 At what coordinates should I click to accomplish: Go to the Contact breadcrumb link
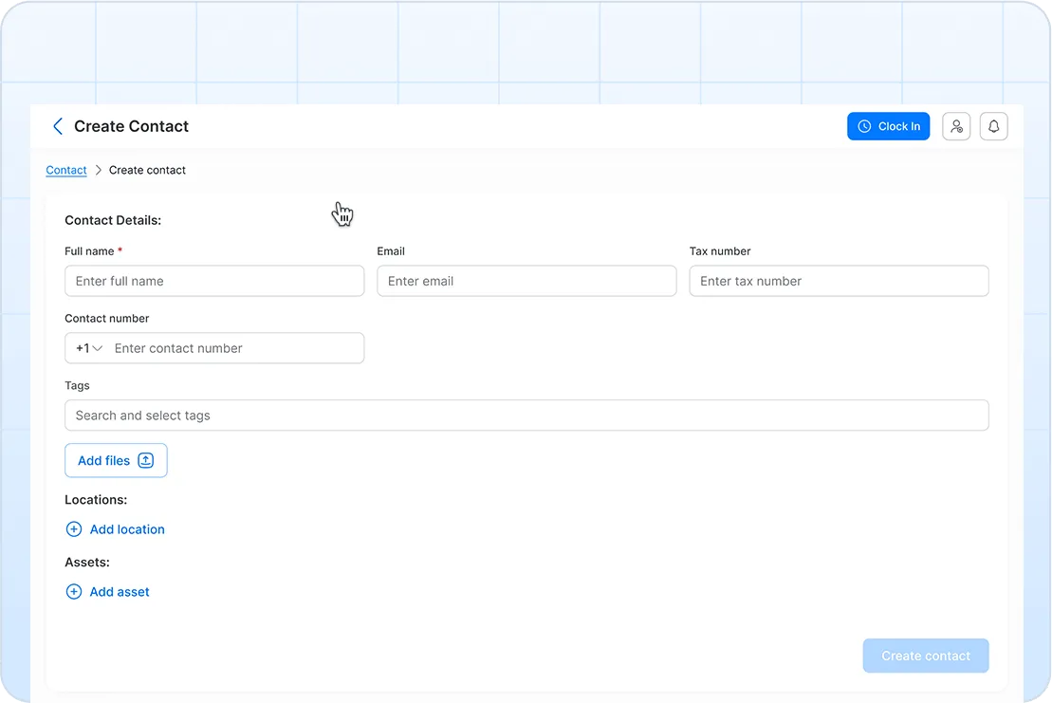click(x=66, y=170)
